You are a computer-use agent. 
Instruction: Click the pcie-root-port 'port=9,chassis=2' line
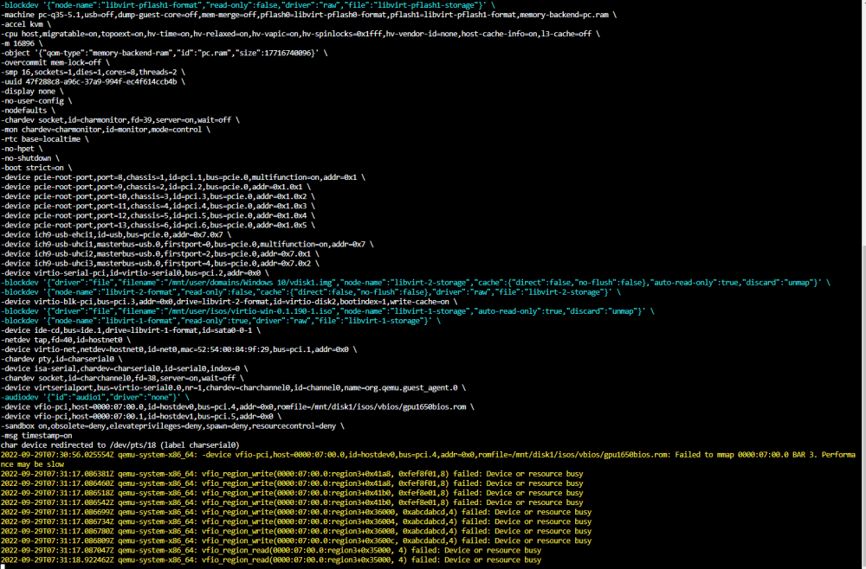coord(156,187)
